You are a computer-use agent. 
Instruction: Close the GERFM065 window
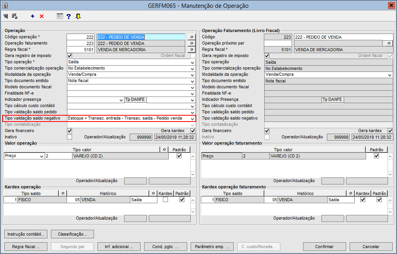(391, 5)
